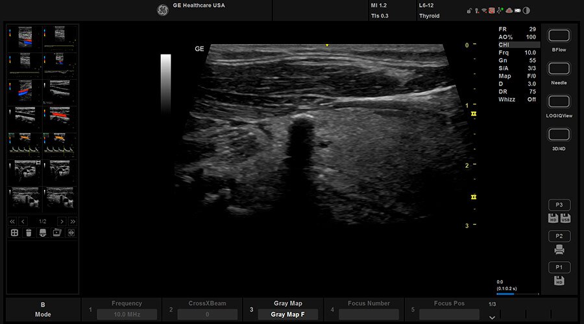Go to next thumbnail page arrow
Image resolution: width=584 pixels, height=324 pixels.
61,221
